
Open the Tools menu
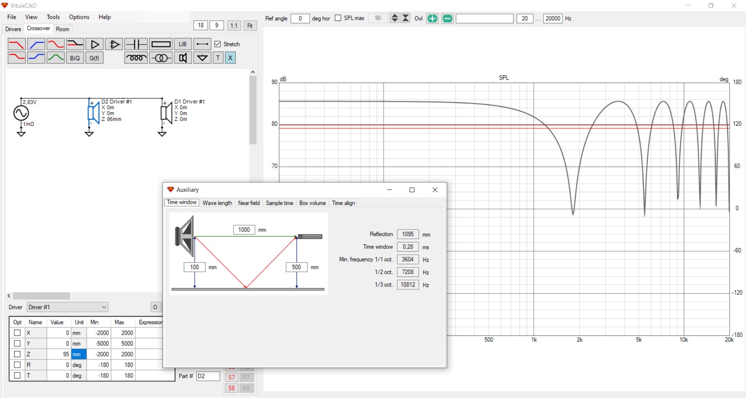coord(53,17)
